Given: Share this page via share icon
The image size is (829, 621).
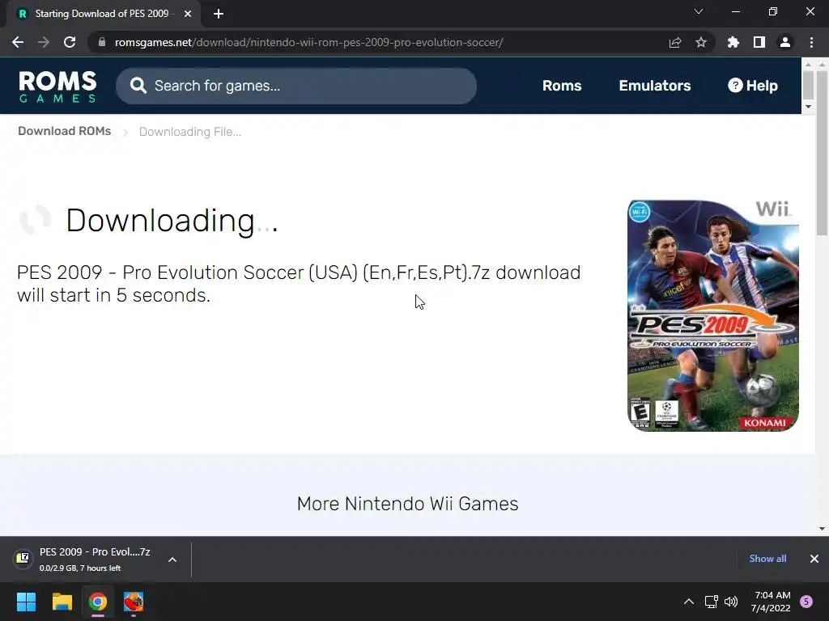Looking at the screenshot, I should [x=674, y=42].
